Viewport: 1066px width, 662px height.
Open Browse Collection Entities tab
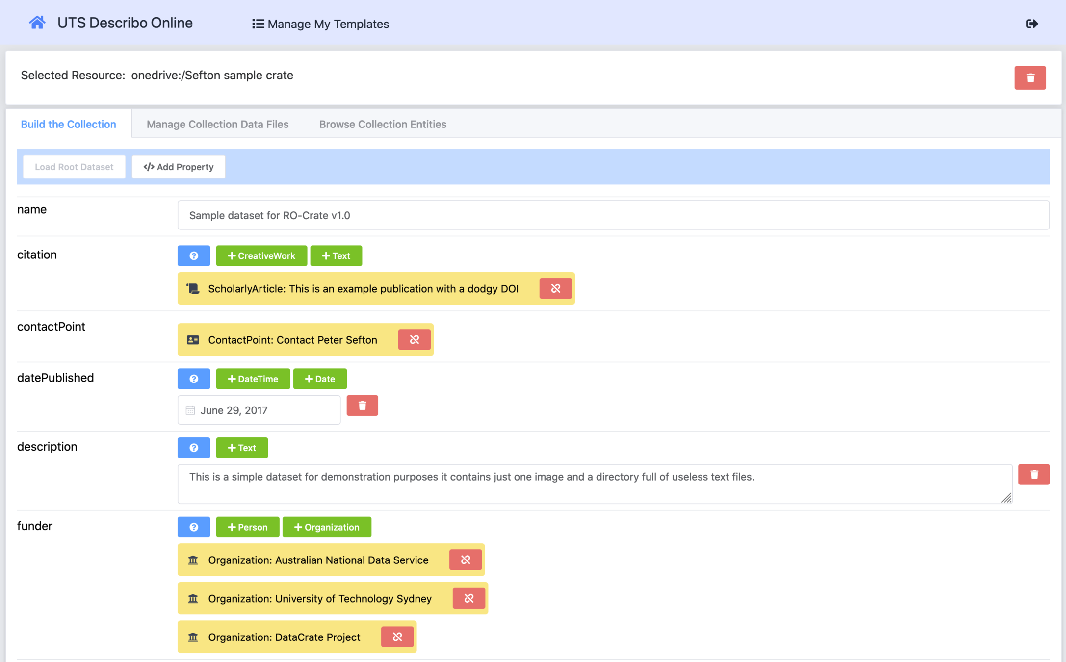pos(382,124)
